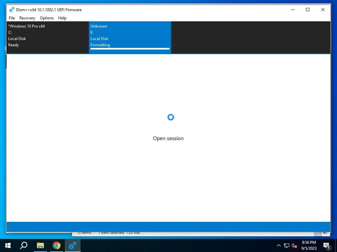Open the Options menu

click(x=47, y=18)
